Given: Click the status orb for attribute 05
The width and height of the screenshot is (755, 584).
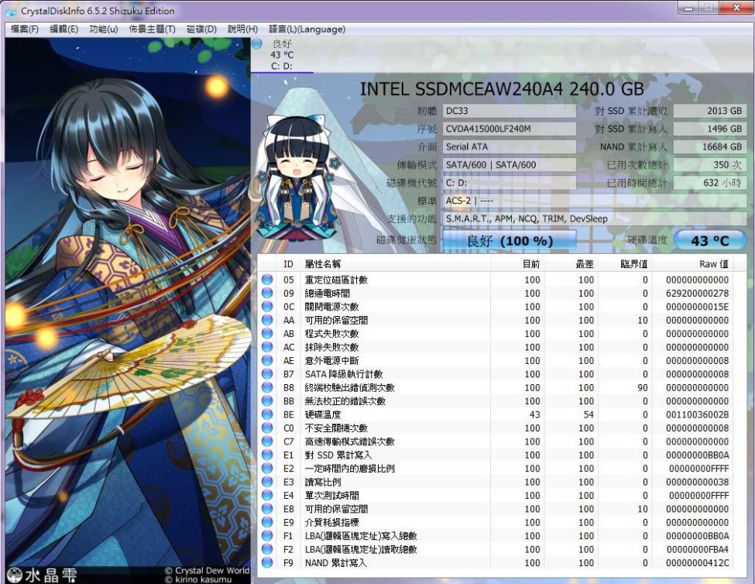Looking at the screenshot, I should point(268,280).
